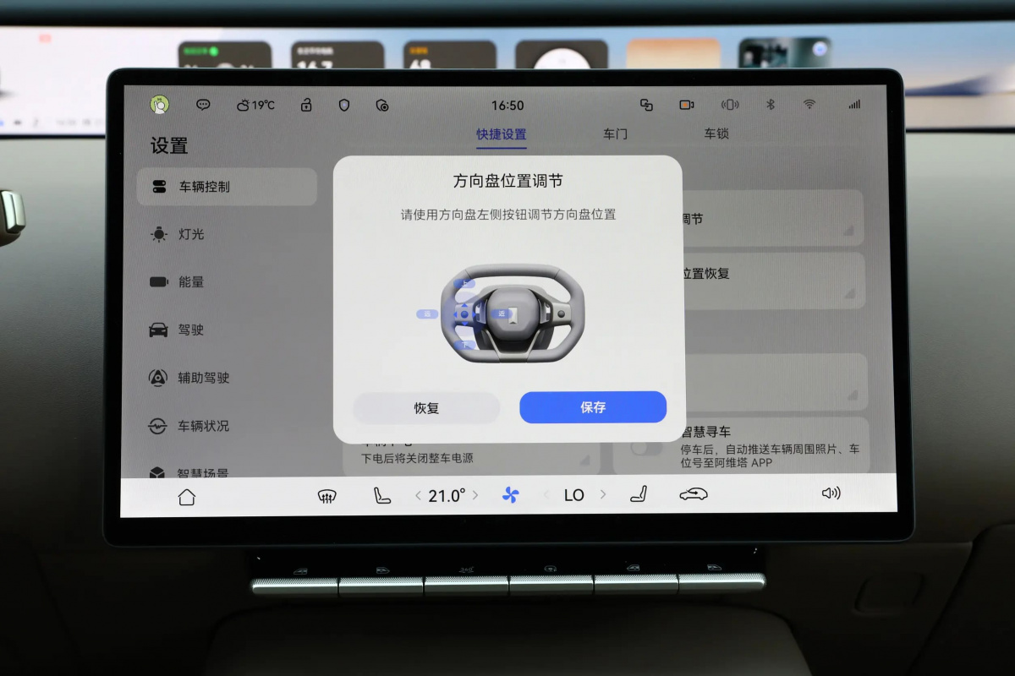The width and height of the screenshot is (1015, 676).
Task: Open passenger seat climate control
Action: click(639, 494)
